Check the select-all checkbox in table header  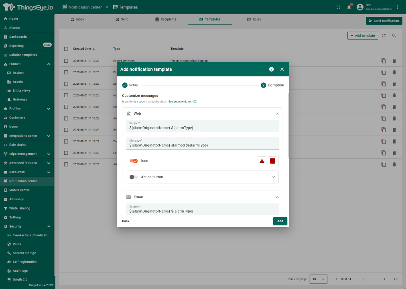point(66,49)
